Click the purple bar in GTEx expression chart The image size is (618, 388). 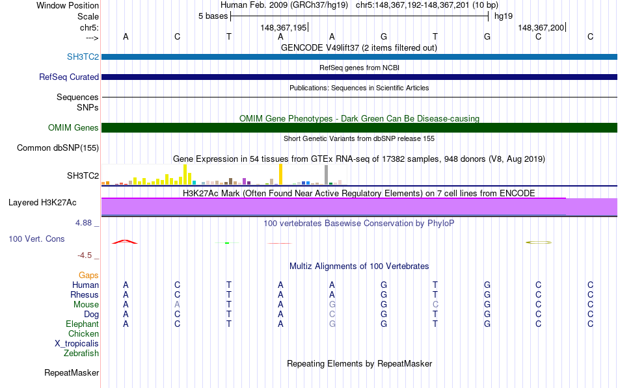click(x=245, y=181)
